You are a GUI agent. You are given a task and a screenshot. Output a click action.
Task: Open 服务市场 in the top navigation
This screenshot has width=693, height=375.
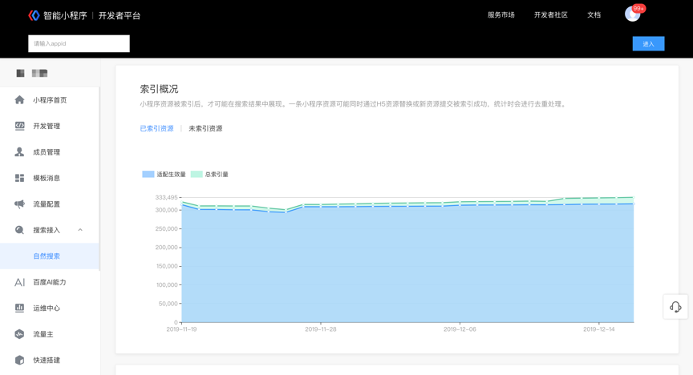(501, 15)
